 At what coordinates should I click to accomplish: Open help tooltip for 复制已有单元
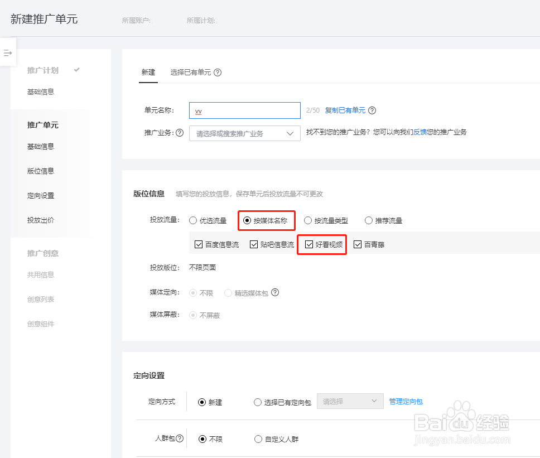pyautogui.click(x=372, y=110)
